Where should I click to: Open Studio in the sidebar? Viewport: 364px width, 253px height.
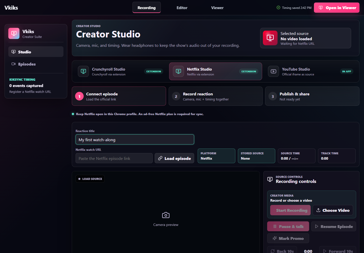(x=36, y=52)
